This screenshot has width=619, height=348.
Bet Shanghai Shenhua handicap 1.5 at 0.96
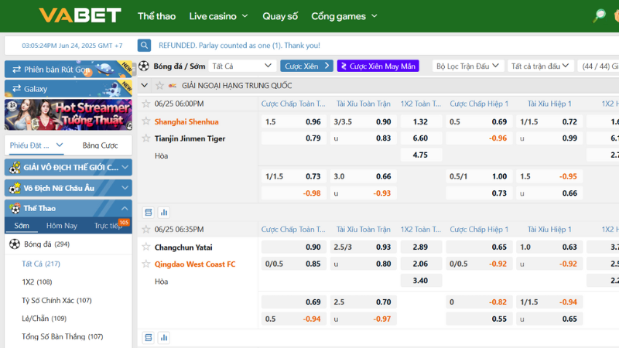coord(294,121)
